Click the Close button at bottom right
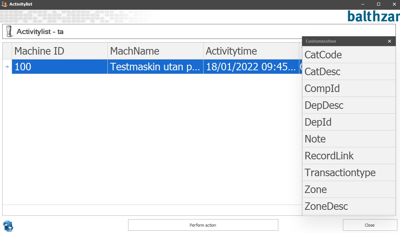This screenshot has width=400, height=233. coord(370,225)
